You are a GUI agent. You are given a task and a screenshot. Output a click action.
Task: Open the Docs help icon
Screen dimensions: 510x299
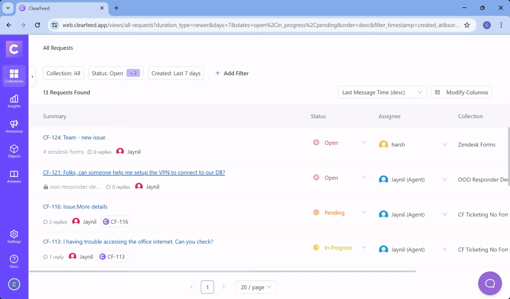(x=14, y=261)
